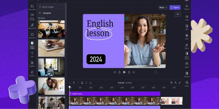
Task: Open the Adjust colours panel
Action: (x=187, y=56)
